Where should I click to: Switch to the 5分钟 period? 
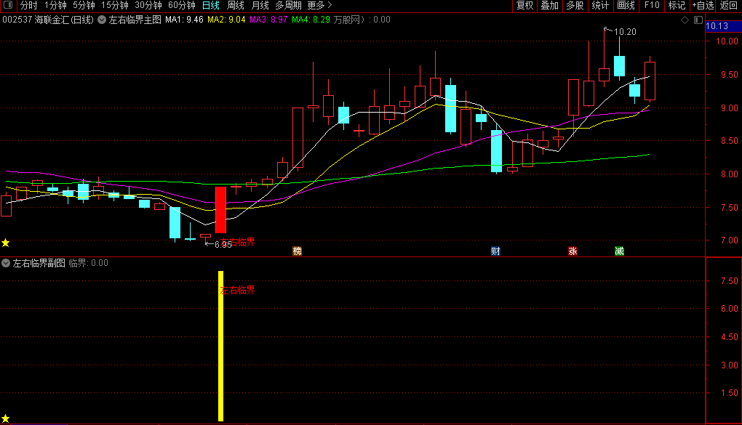click(84, 5)
